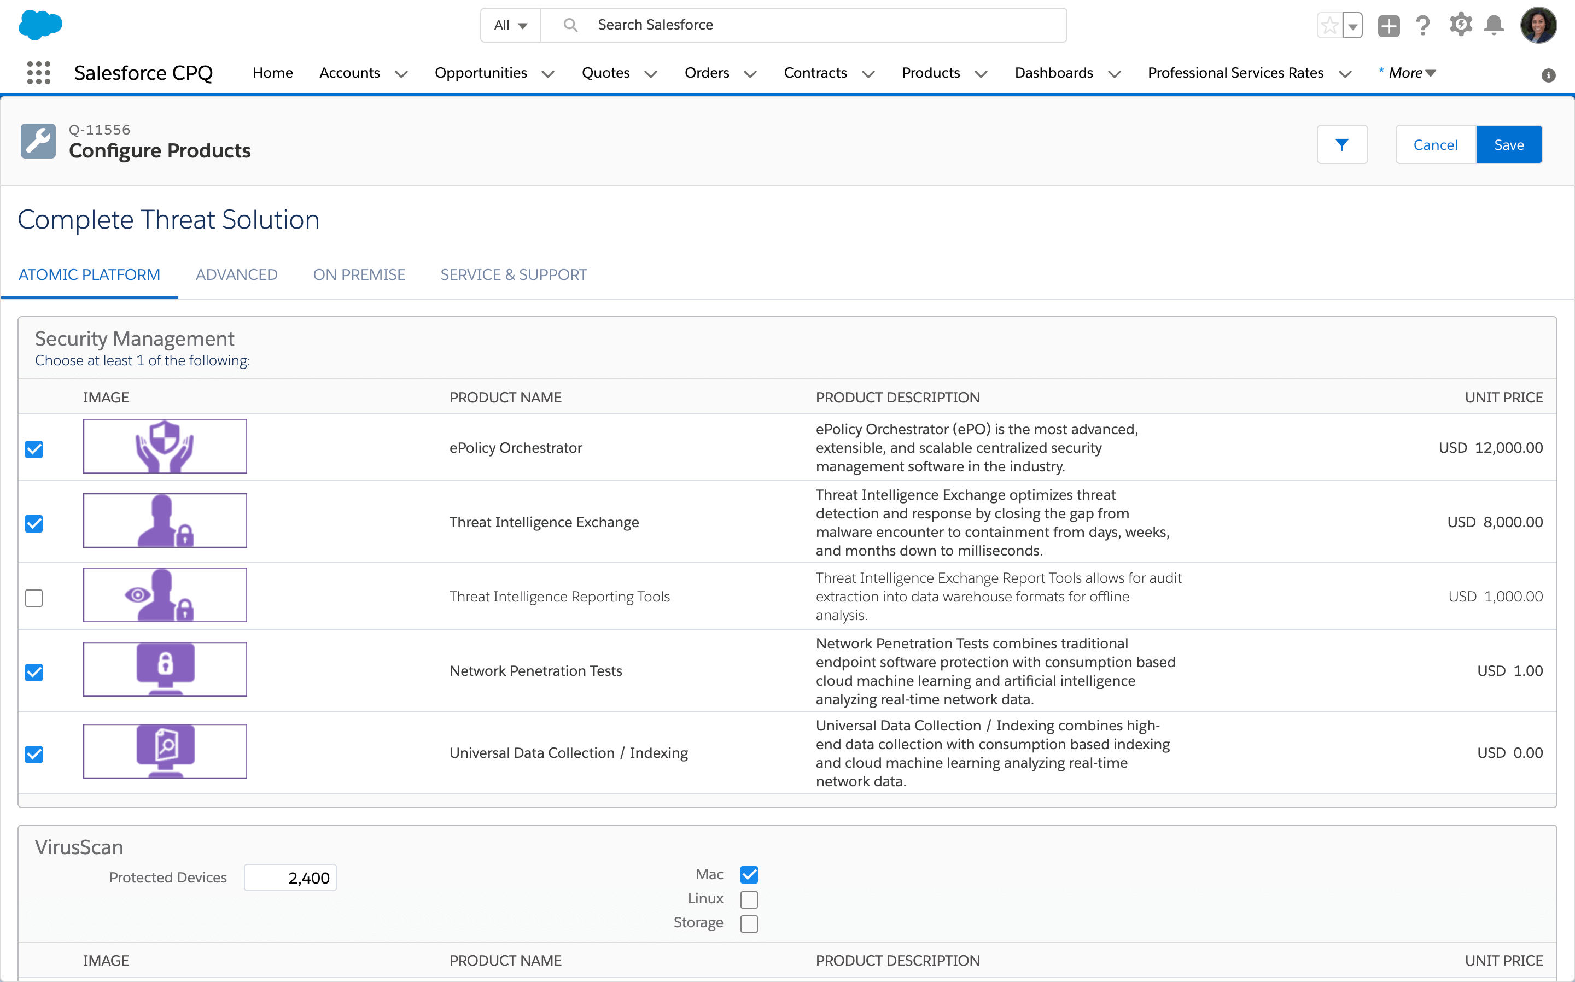Switch to the SERVICE & SUPPORT tab
The width and height of the screenshot is (1575, 982).
514,275
